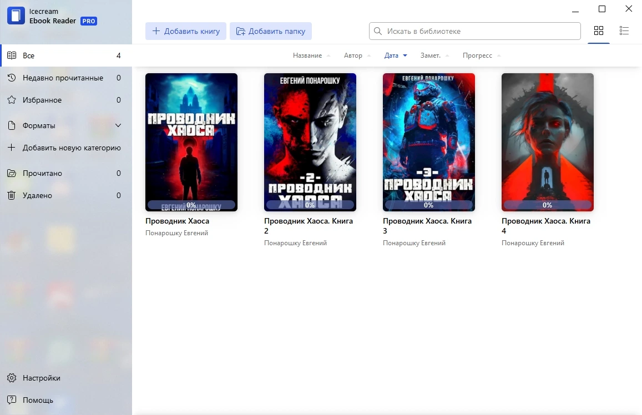Click Добавить книгу button
This screenshot has width=642, height=415.
tap(186, 31)
